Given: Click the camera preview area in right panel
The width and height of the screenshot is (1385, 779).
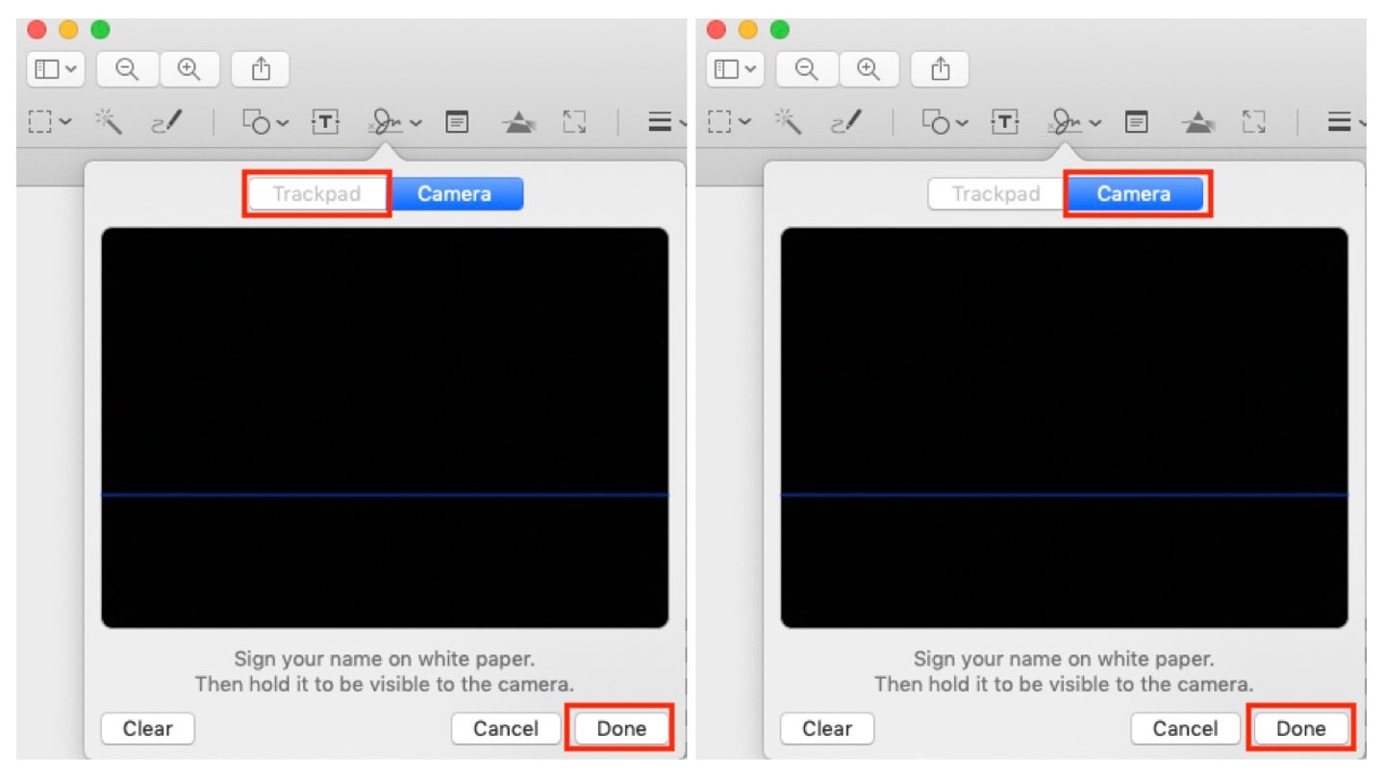Looking at the screenshot, I should 1064,428.
